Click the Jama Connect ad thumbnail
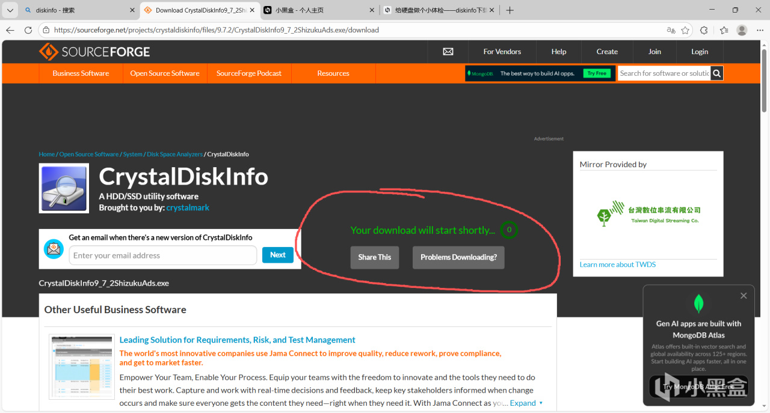 82,367
